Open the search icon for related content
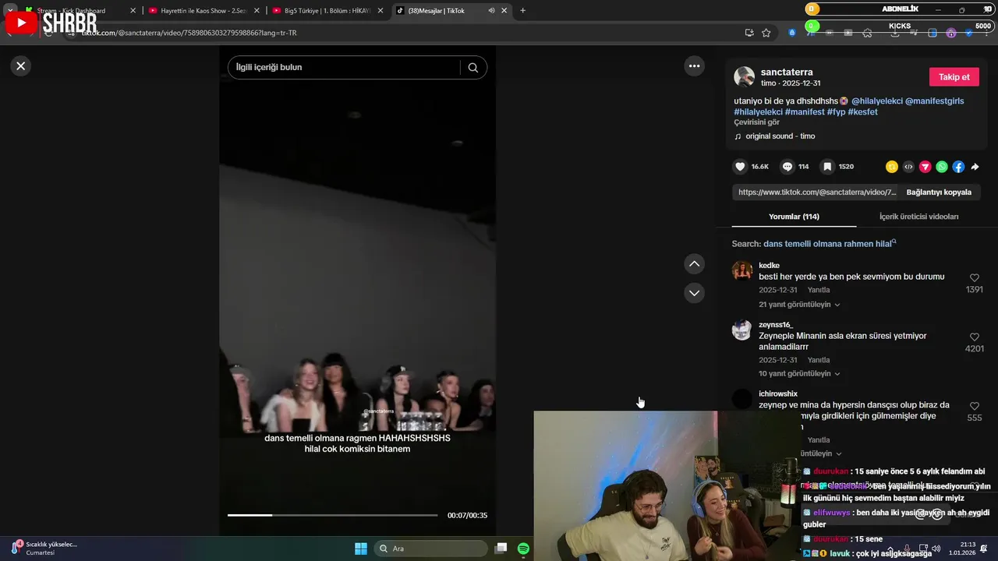The image size is (998, 561). click(x=473, y=68)
